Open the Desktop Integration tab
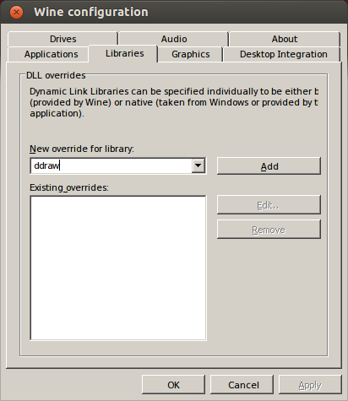The height and width of the screenshot is (401, 348). point(283,54)
